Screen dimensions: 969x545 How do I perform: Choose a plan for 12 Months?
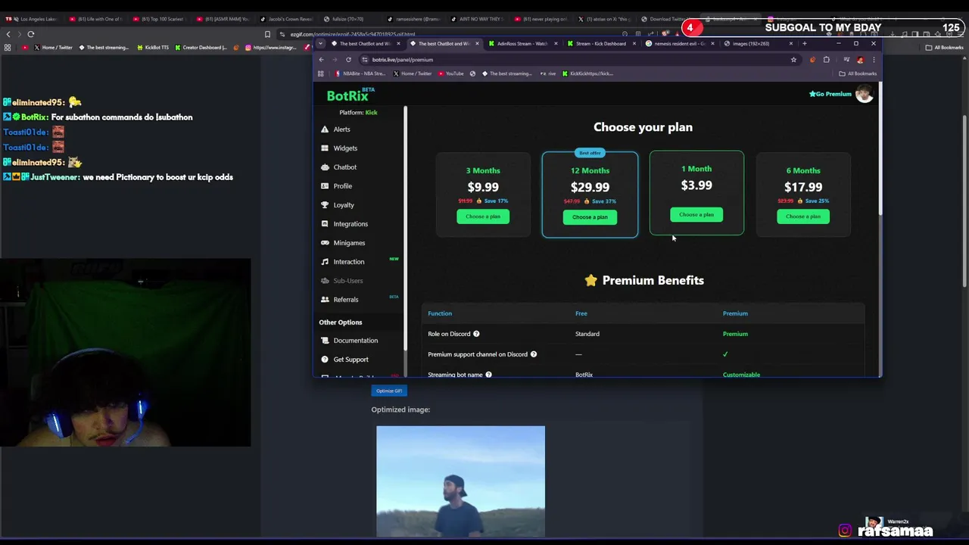click(590, 217)
